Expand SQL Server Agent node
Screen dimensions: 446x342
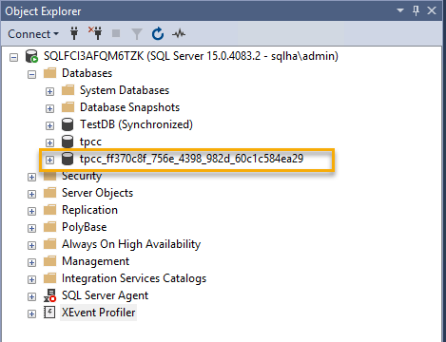(x=31, y=296)
